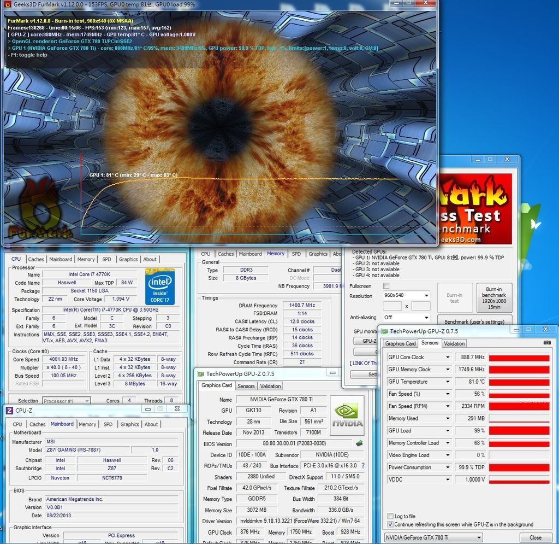Minimize the GPU-Z Graphics Card window
Screen dimensions: 559x544
tap(332, 373)
